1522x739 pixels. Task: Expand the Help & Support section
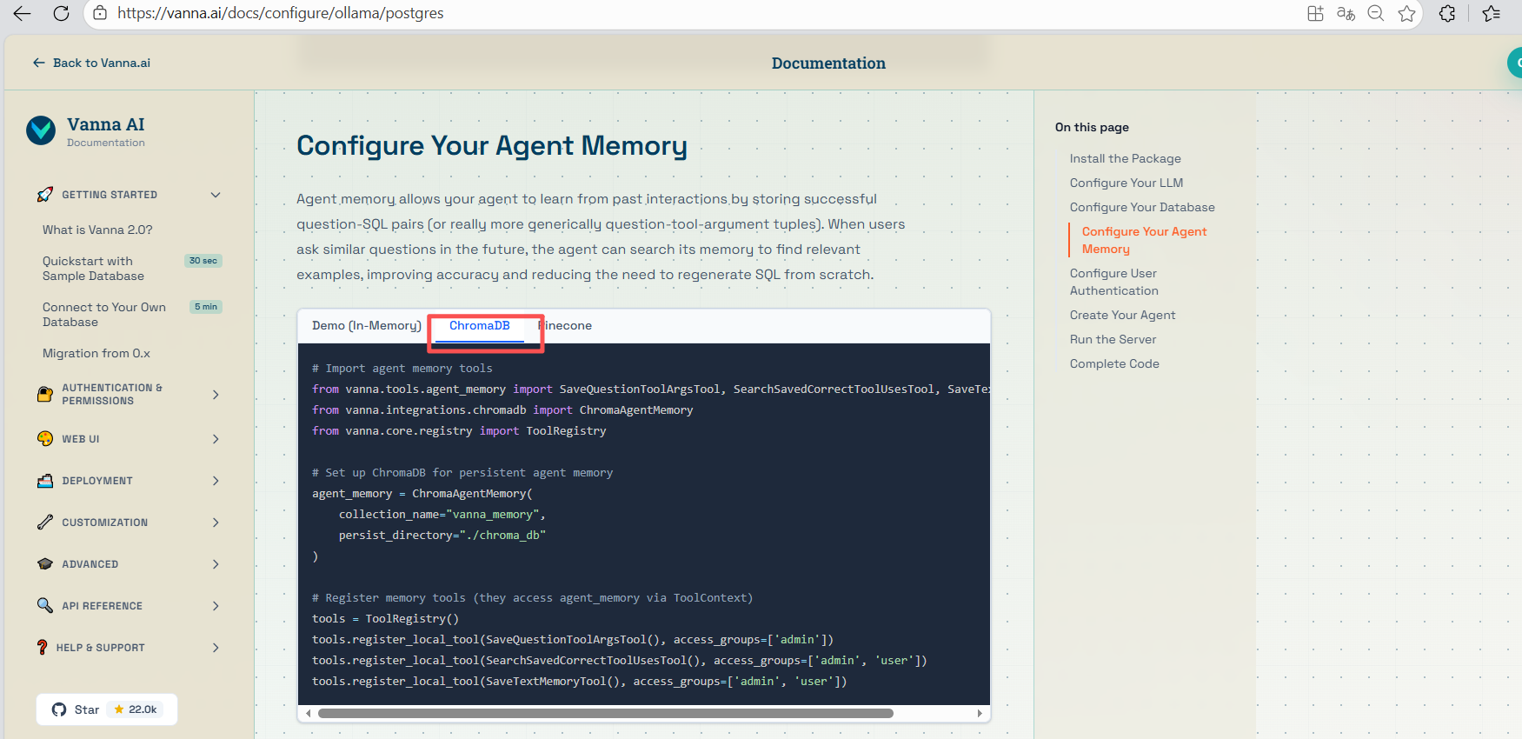pyautogui.click(x=216, y=648)
